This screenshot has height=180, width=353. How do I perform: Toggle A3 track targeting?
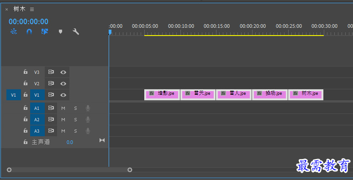(37, 131)
